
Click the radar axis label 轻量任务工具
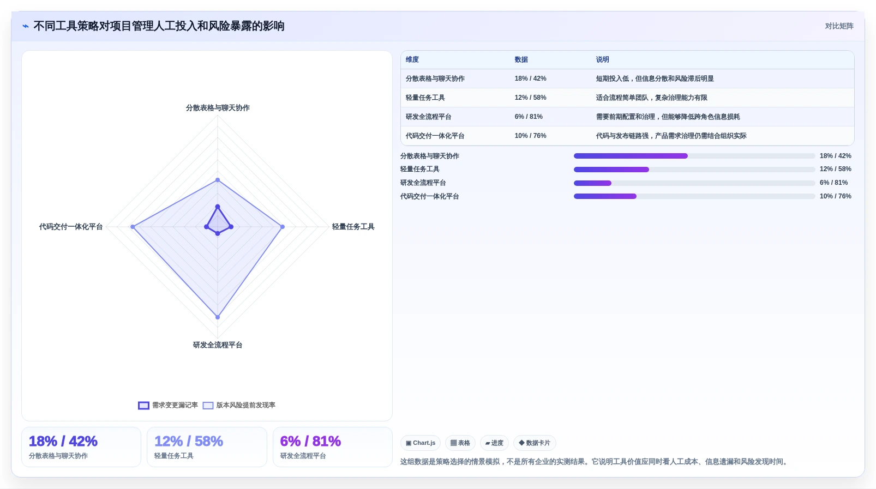point(353,227)
